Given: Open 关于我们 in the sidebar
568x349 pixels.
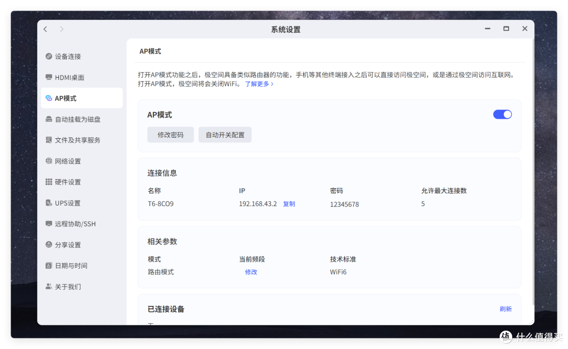Looking at the screenshot, I should 82,287.
